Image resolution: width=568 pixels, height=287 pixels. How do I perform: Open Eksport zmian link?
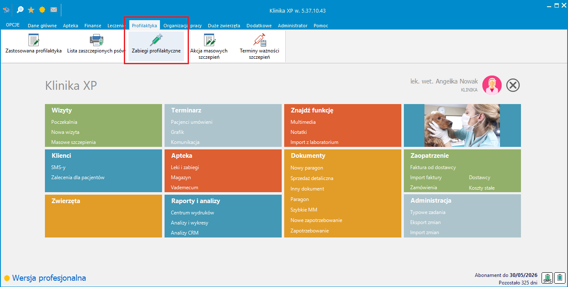point(425,222)
